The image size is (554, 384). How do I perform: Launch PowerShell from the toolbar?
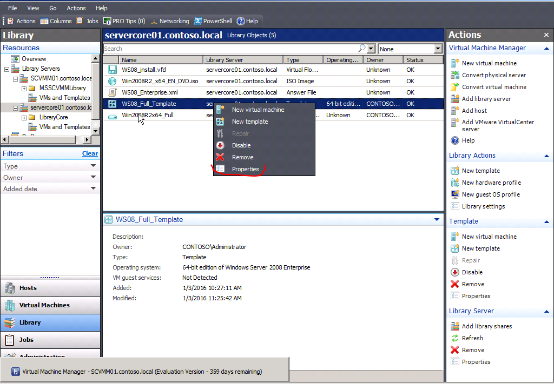coord(213,21)
